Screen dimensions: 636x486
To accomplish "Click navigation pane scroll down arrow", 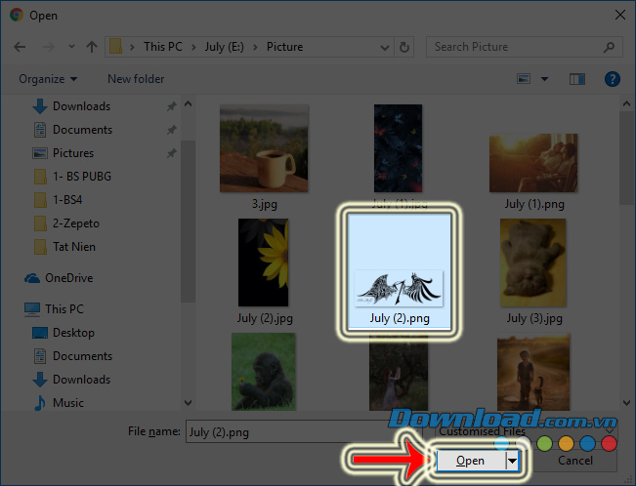I will point(188,403).
